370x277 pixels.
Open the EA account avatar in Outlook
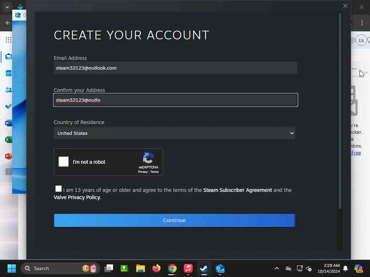point(361,40)
